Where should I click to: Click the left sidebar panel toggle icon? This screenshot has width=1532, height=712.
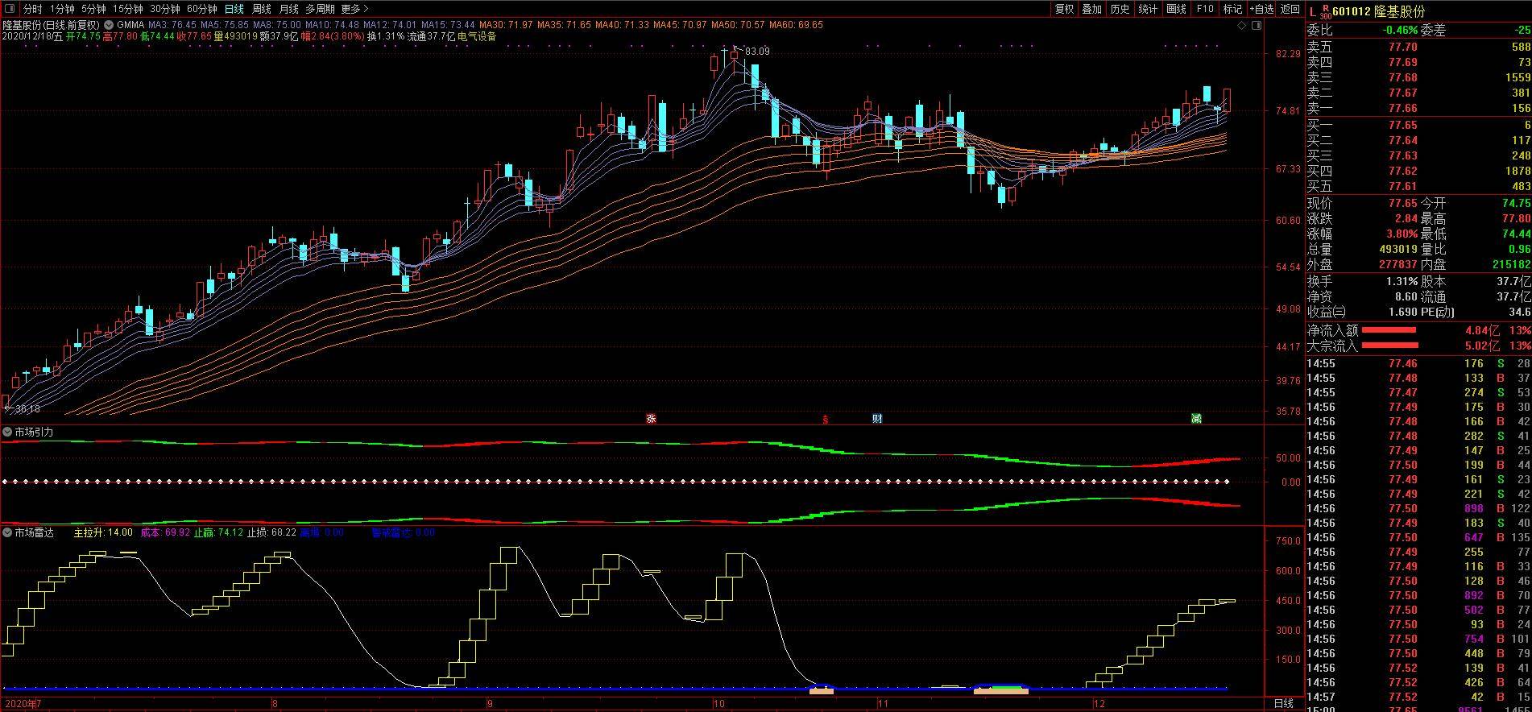7,9
